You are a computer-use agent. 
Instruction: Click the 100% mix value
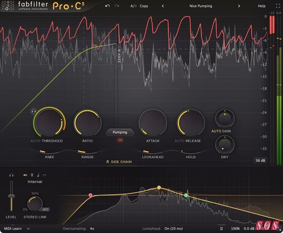click(x=235, y=229)
